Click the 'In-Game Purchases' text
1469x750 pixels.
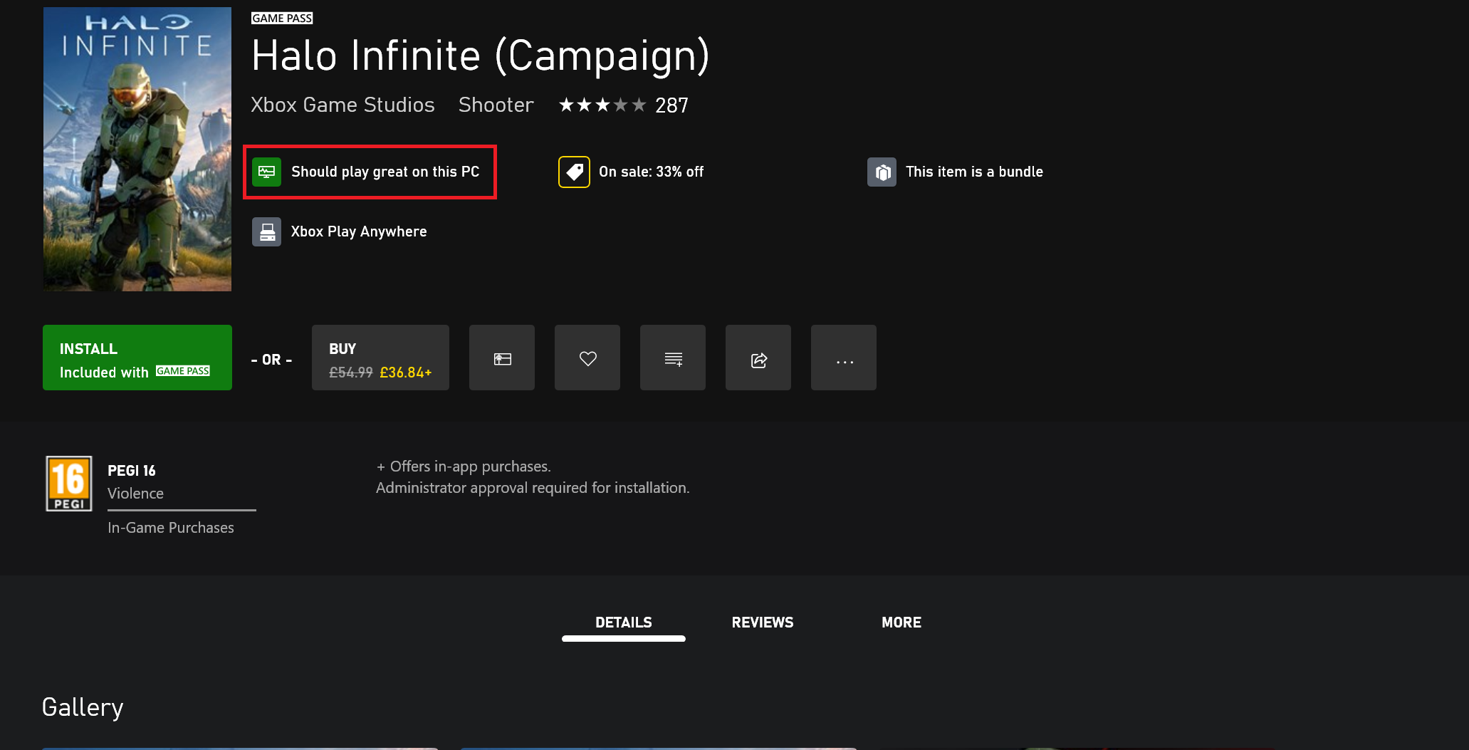(x=171, y=528)
